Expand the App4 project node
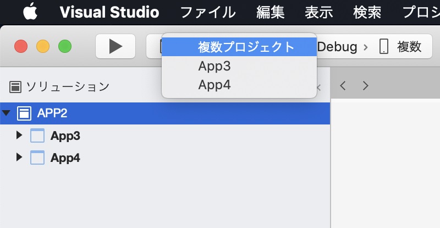The width and height of the screenshot is (440, 228). [x=19, y=157]
